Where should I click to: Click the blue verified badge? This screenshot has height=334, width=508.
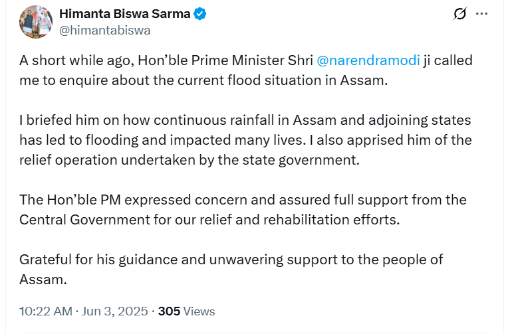tap(199, 14)
